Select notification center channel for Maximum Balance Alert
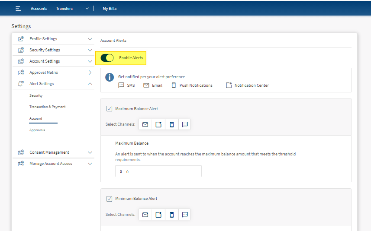The image size is (371, 231). (158, 124)
